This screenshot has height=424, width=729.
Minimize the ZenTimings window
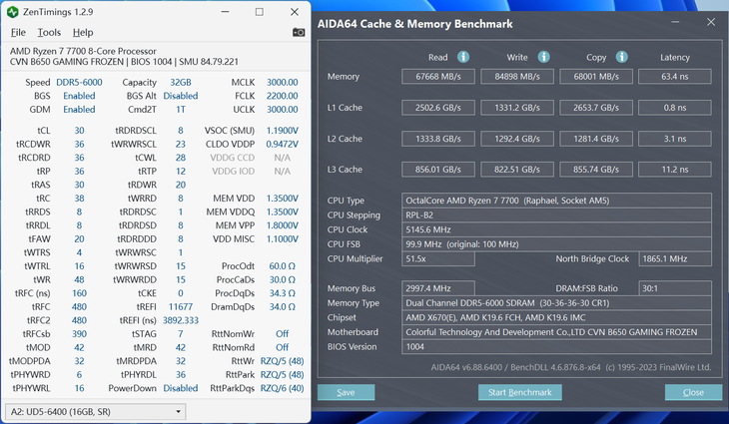(x=225, y=12)
